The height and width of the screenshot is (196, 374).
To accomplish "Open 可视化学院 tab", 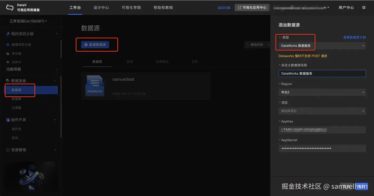I will pos(131,7).
